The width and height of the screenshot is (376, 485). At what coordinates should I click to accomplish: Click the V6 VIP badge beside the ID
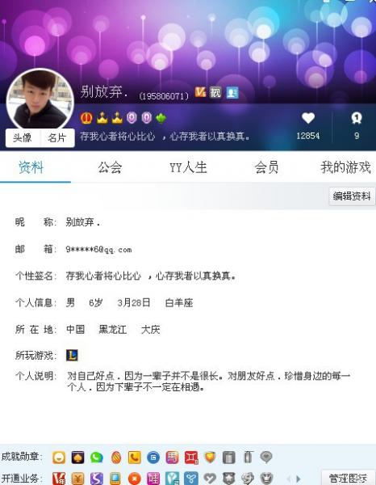200,92
